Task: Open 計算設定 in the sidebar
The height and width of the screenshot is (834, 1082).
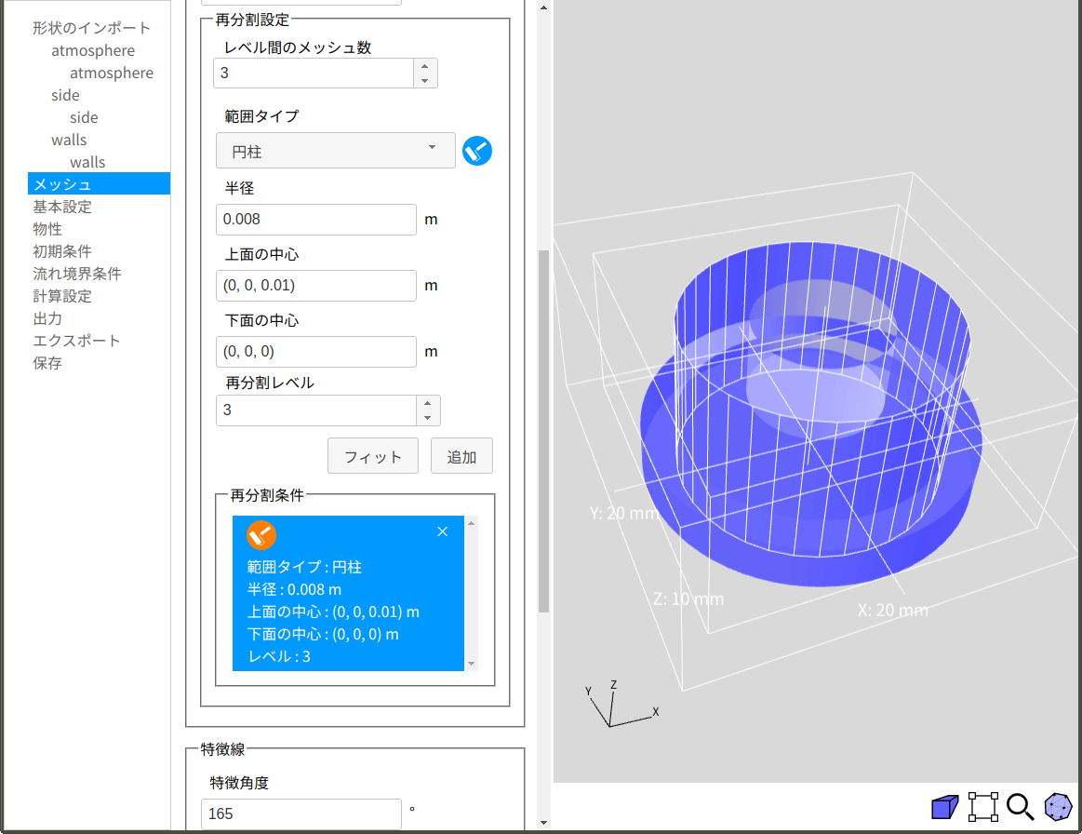Action: 62,296
